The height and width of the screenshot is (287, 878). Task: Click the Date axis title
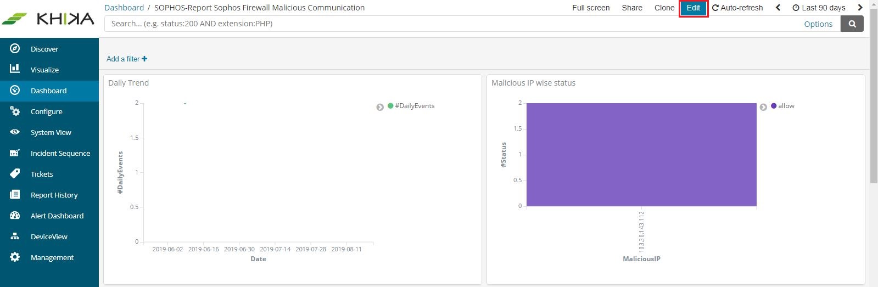258,259
